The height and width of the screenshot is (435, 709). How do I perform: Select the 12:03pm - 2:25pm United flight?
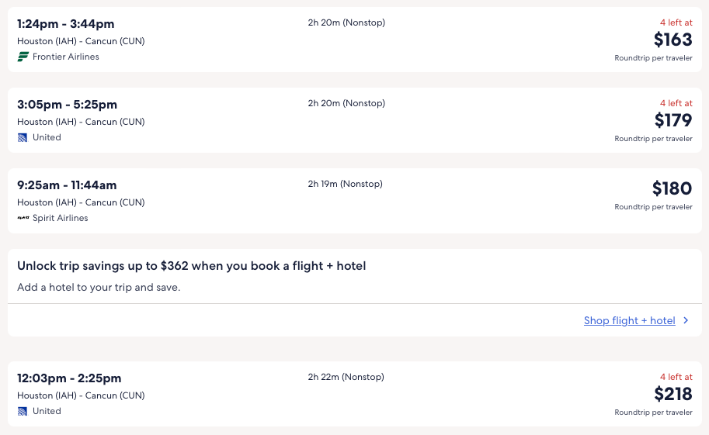click(69, 378)
